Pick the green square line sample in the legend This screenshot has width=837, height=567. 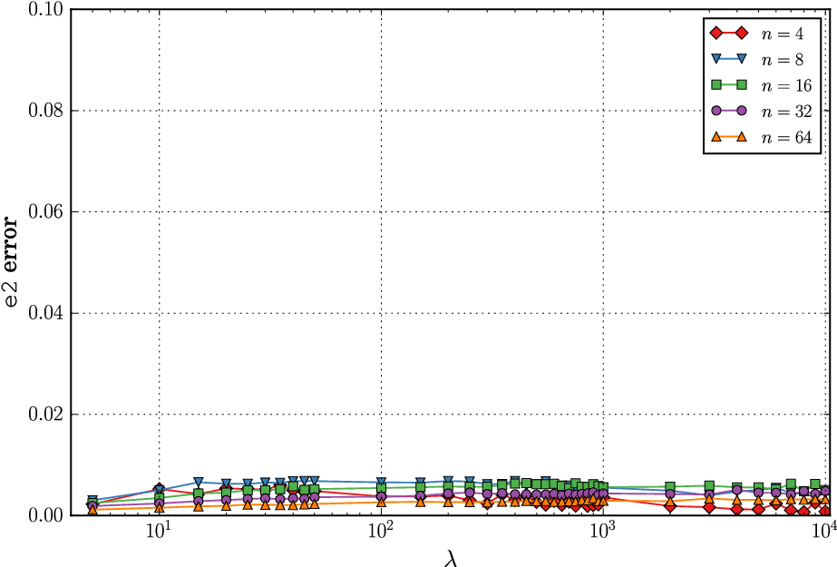tap(729, 84)
